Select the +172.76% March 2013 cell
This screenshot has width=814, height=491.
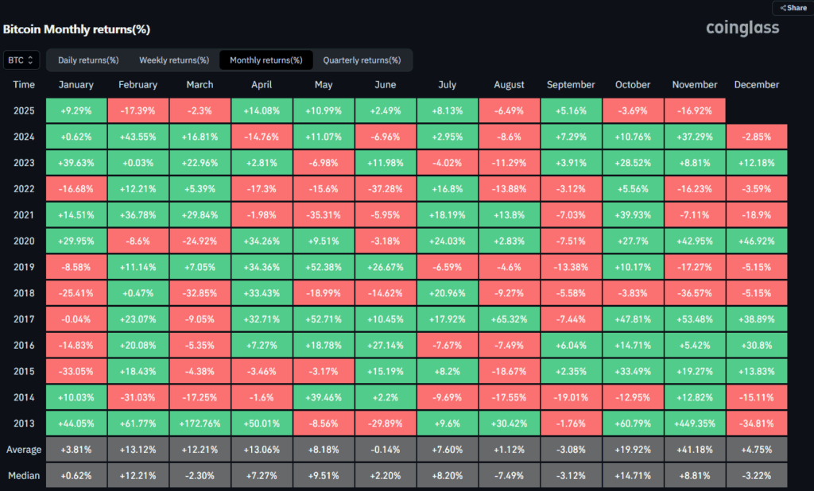tap(200, 424)
